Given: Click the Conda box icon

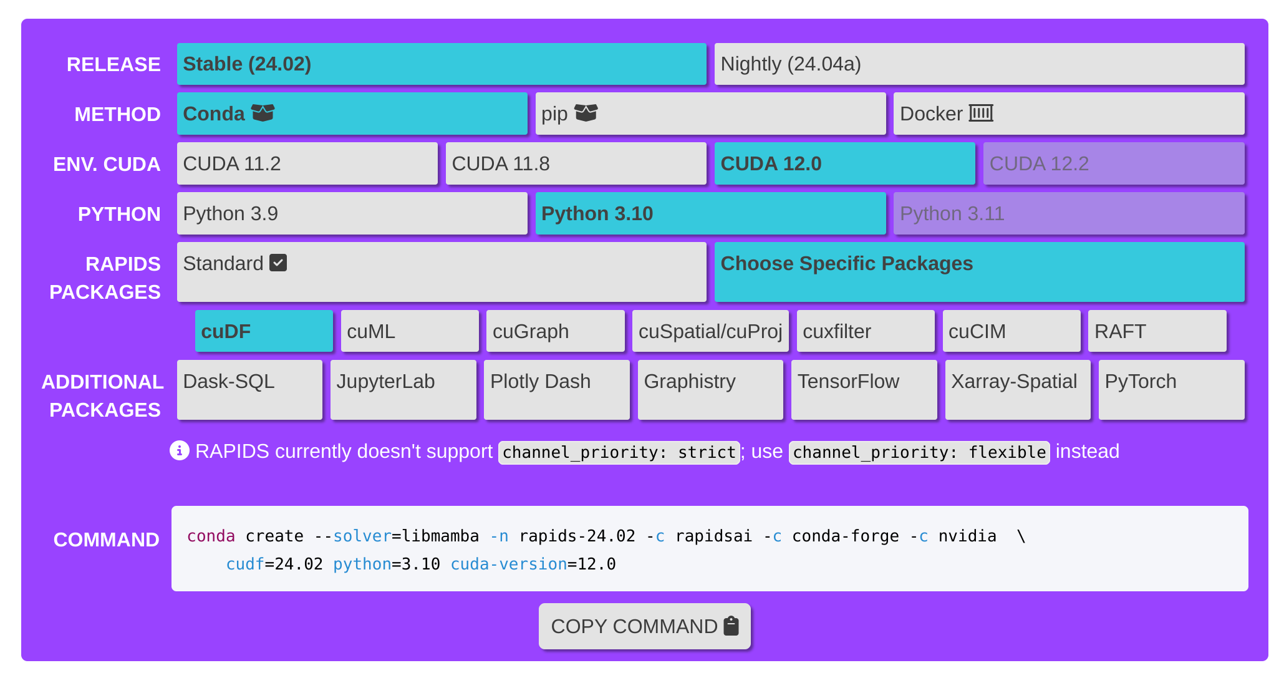Looking at the screenshot, I should coord(263,113).
